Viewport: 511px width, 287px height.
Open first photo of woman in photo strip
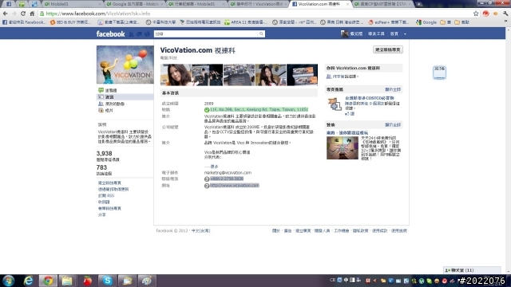tap(176, 75)
